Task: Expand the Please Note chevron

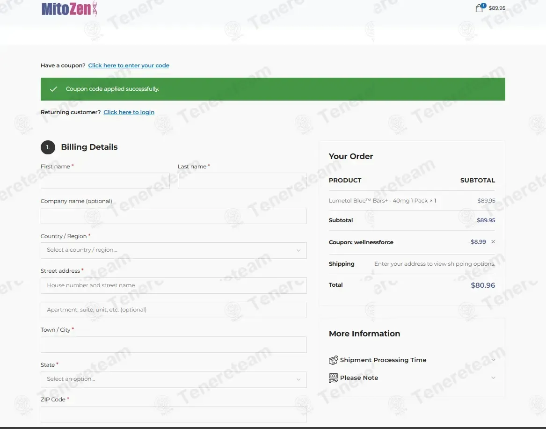Action: (x=493, y=378)
